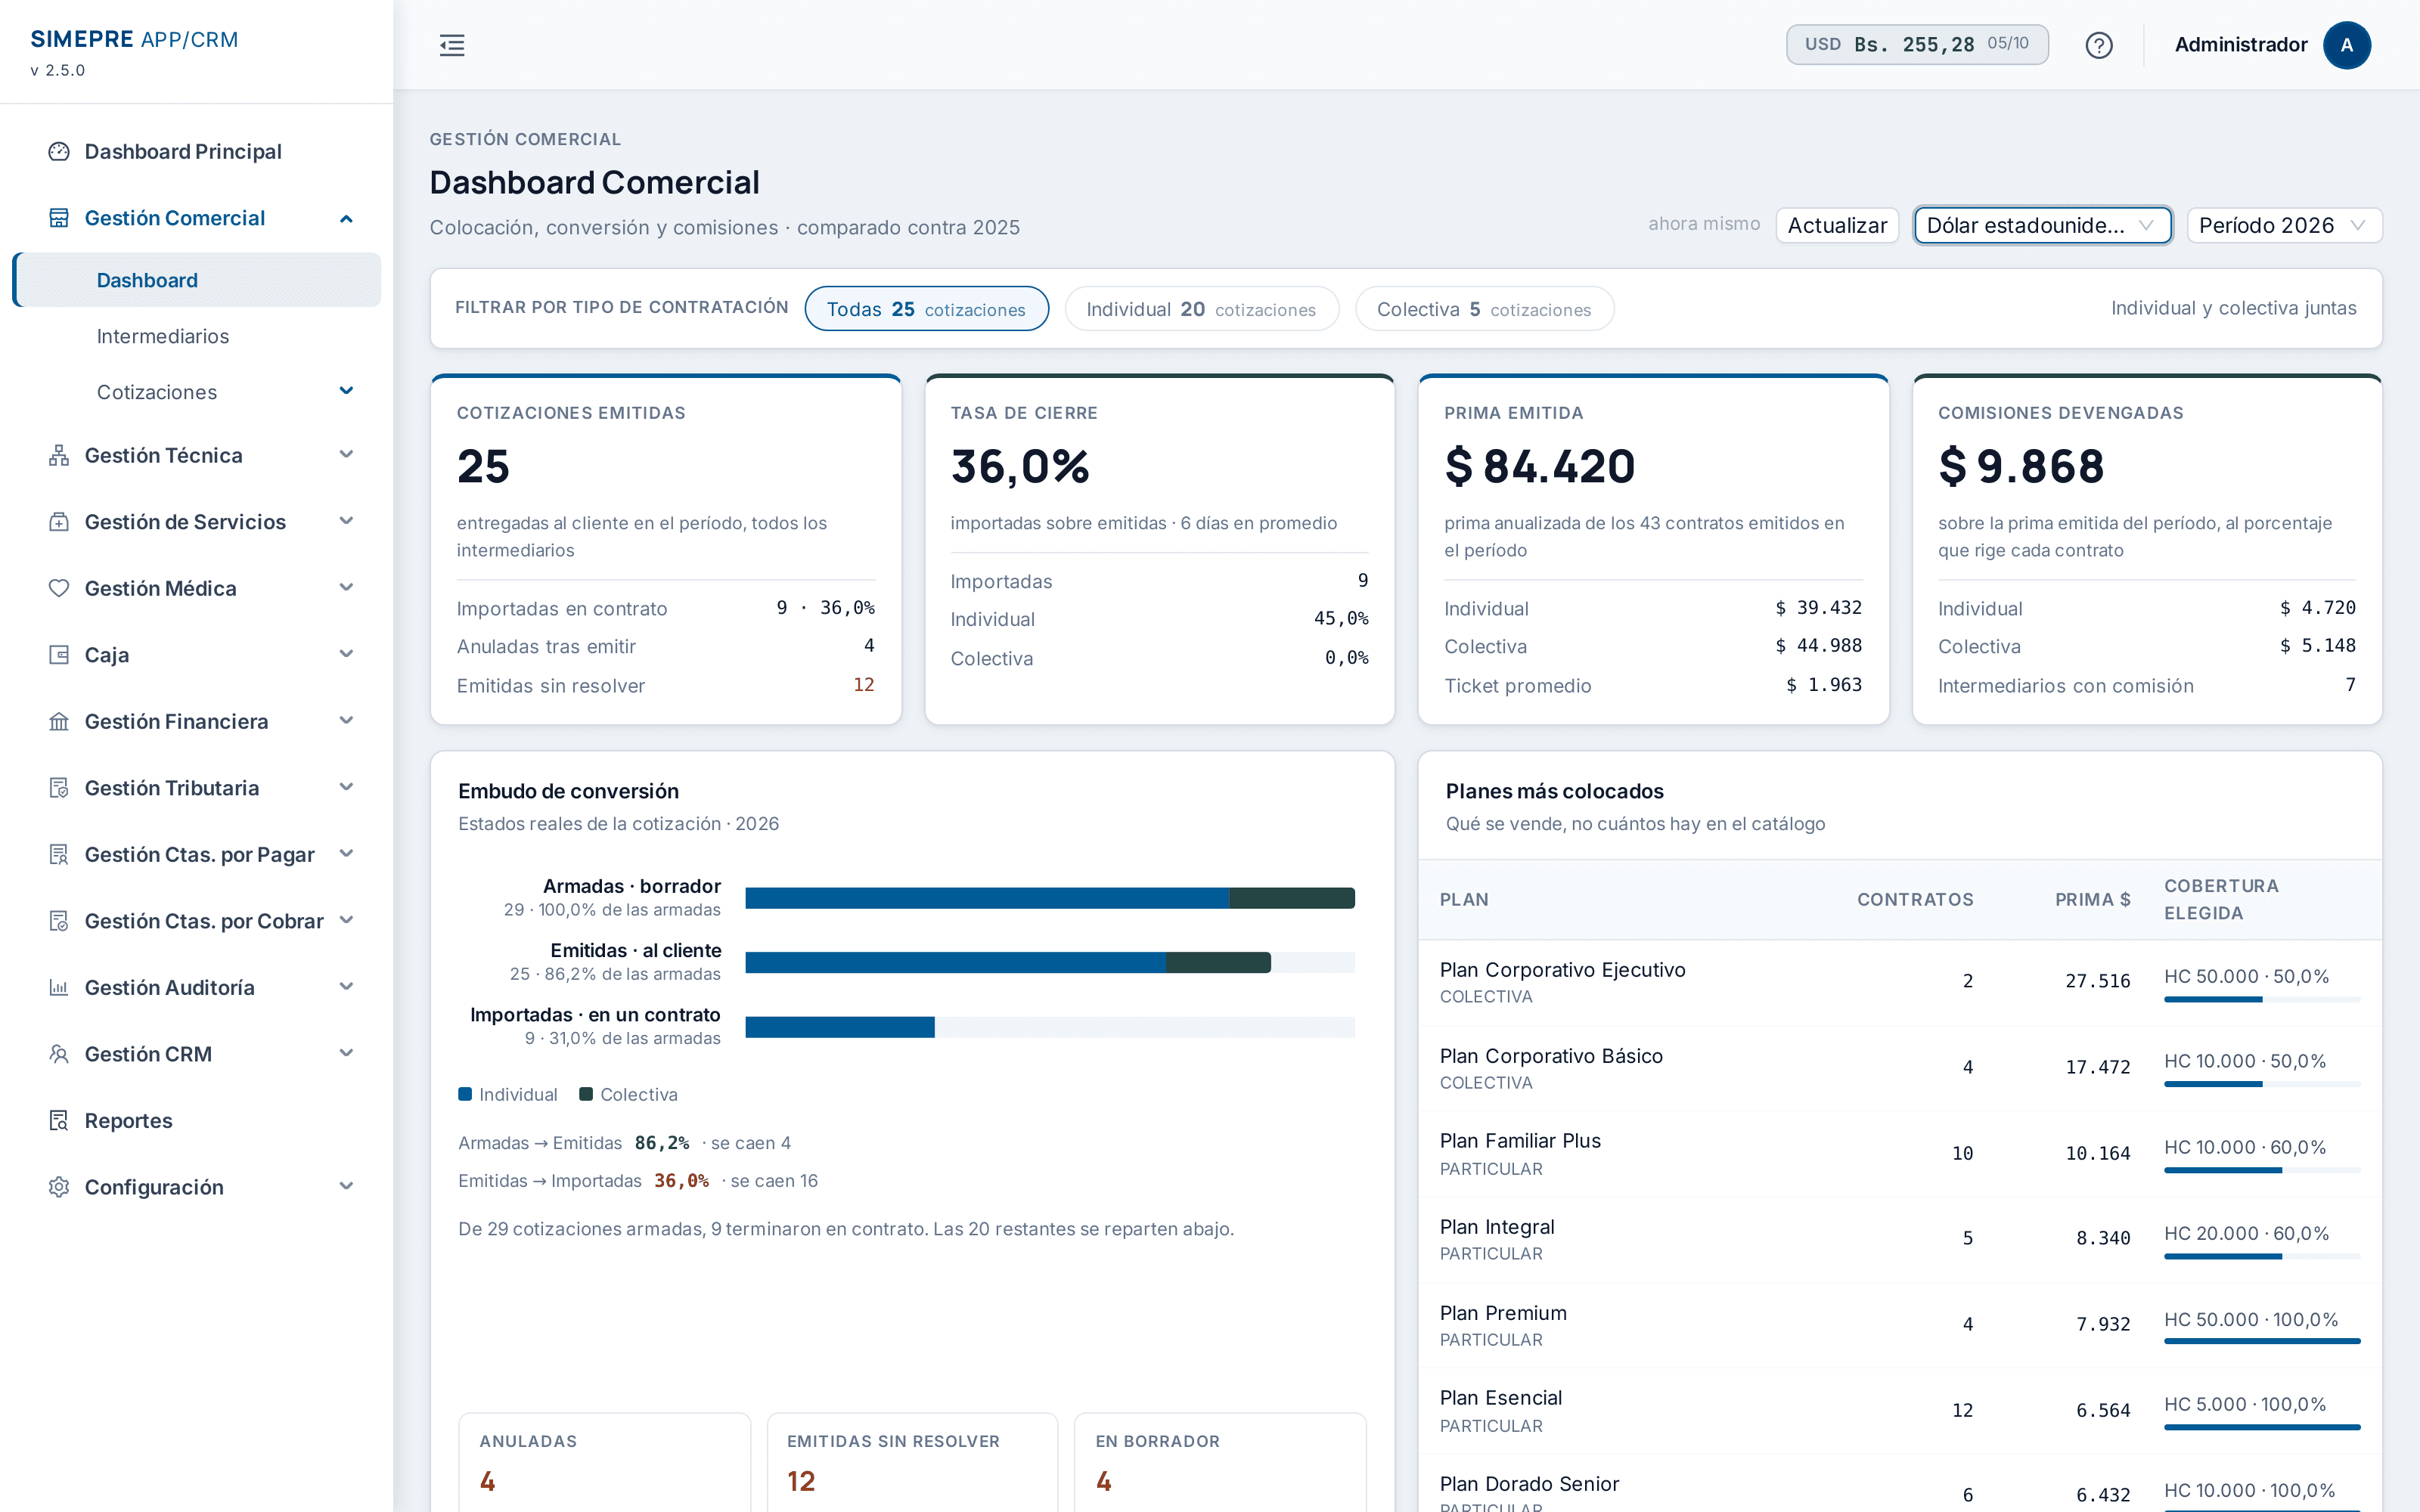Expand the Caja chevron
Screen dimensions: 2420x1512
(x=346, y=654)
